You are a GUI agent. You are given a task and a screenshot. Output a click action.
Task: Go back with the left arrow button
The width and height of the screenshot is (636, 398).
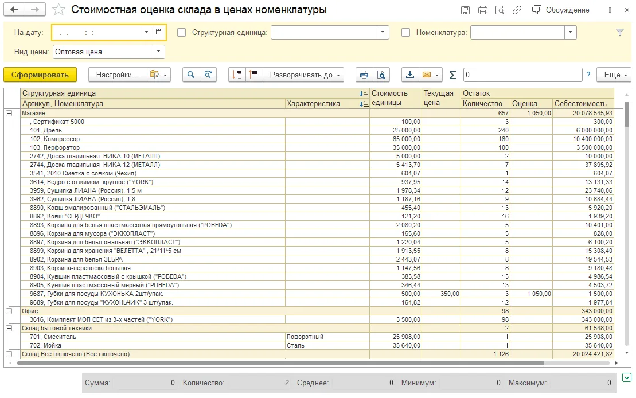tap(14, 10)
